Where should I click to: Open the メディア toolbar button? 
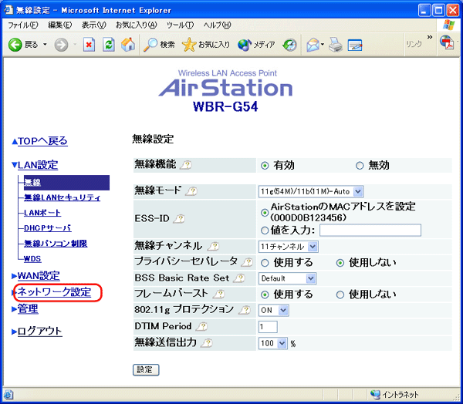tap(256, 45)
